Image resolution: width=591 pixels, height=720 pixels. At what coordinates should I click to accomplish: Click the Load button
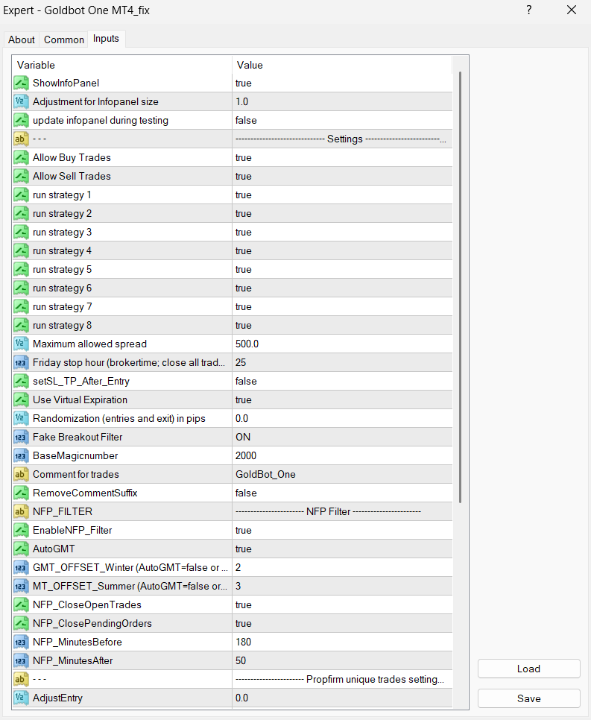tap(528, 669)
